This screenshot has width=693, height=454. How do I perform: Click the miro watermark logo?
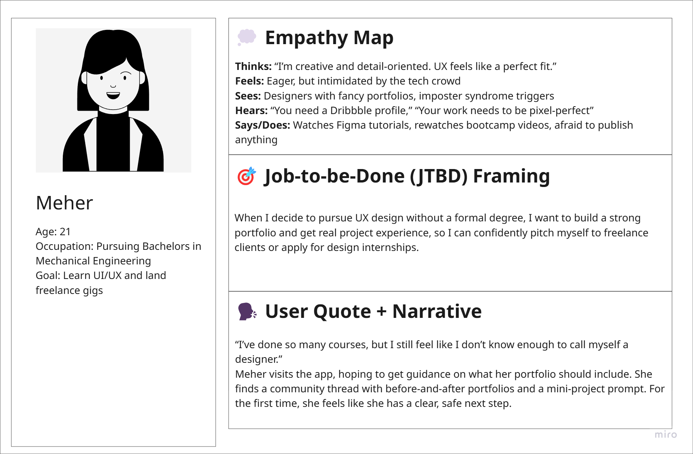click(x=665, y=435)
